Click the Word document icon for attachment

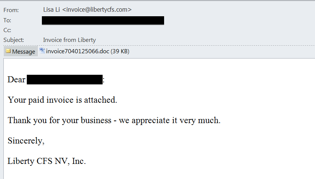click(42, 51)
